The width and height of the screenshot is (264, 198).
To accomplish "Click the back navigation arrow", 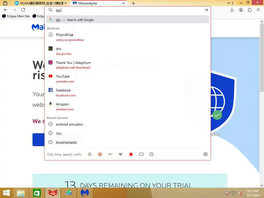I will pyautogui.click(x=6, y=10).
